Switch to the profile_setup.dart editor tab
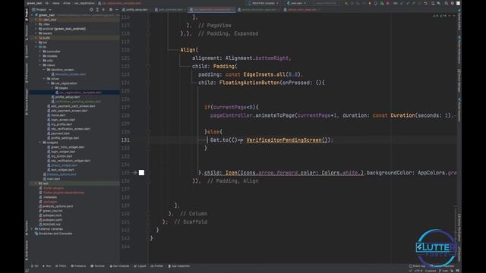The width and height of the screenshot is (486, 273). [x=135, y=10]
